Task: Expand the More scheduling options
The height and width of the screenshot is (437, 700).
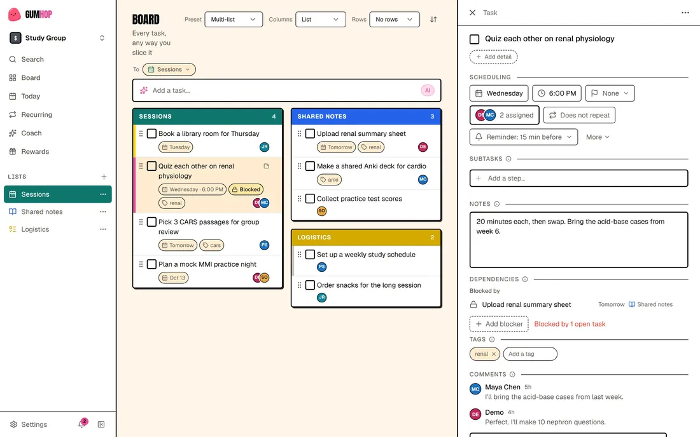Action: pos(598,137)
